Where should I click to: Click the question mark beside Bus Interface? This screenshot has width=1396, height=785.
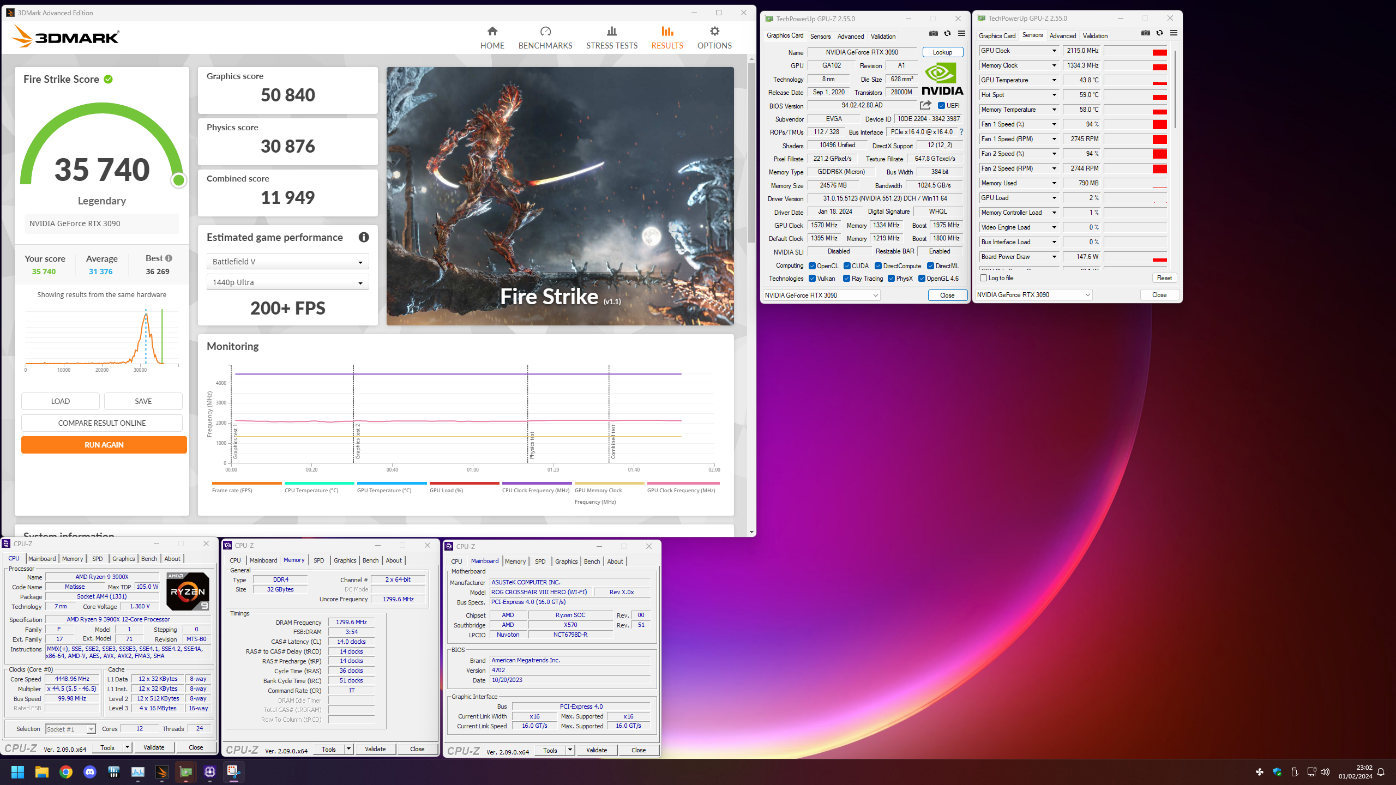click(961, 132)
